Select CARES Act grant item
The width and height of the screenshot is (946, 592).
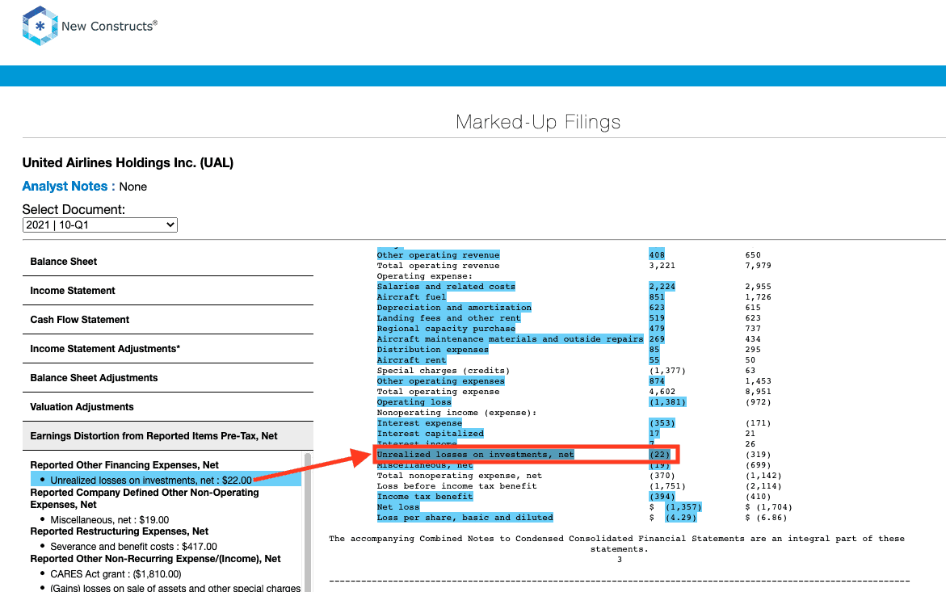(116, 574)
